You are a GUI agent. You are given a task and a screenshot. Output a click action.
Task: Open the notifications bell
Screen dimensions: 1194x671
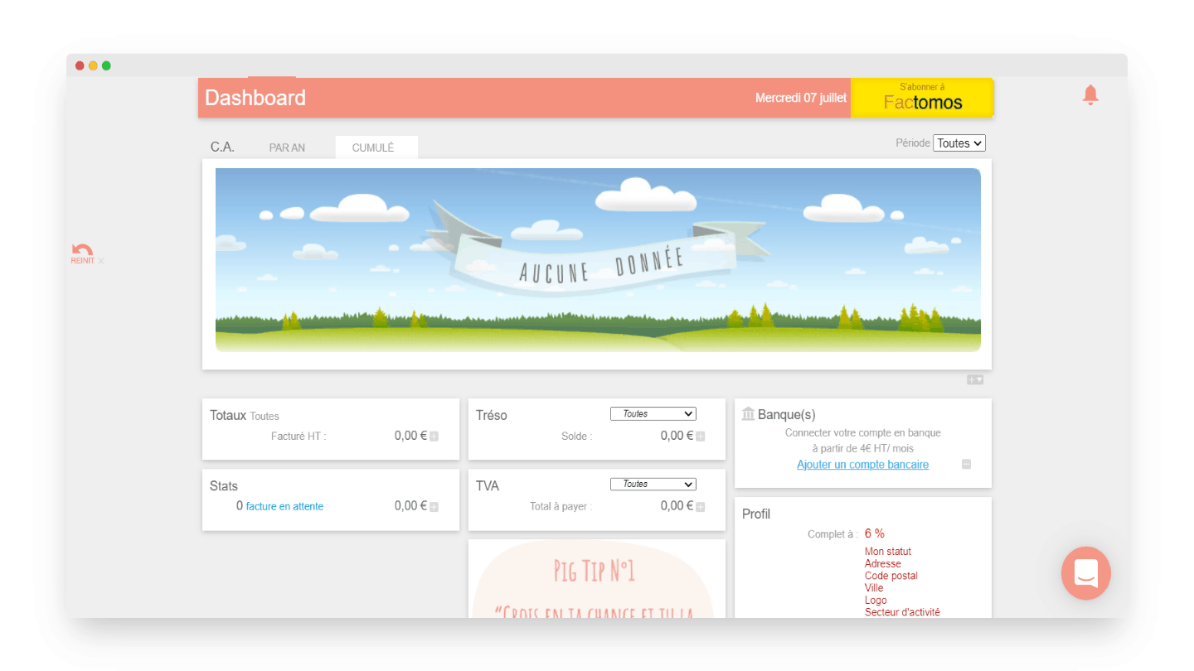[1090, 95]
